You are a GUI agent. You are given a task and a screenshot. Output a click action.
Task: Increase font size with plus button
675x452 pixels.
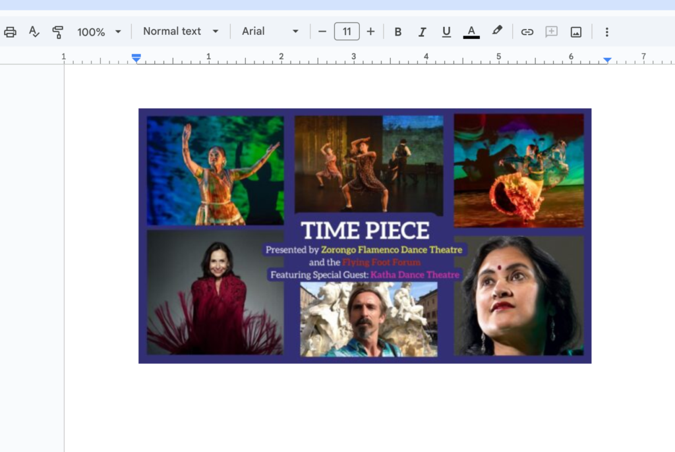[370, 32]
